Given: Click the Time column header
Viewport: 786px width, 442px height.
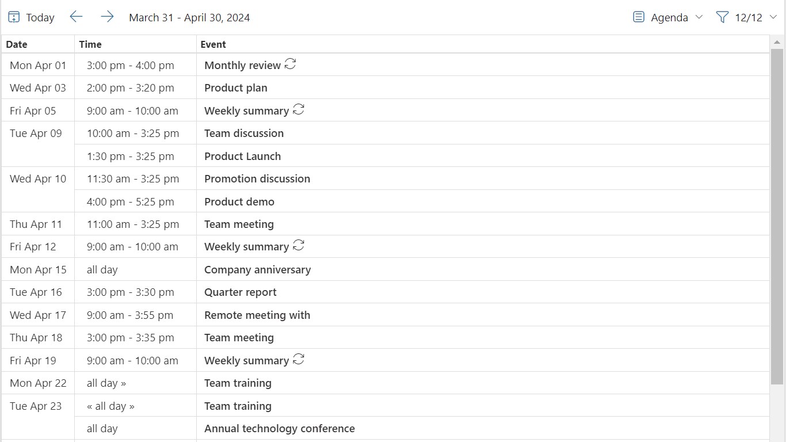Looking at the screenshot, I should point(90,44).
